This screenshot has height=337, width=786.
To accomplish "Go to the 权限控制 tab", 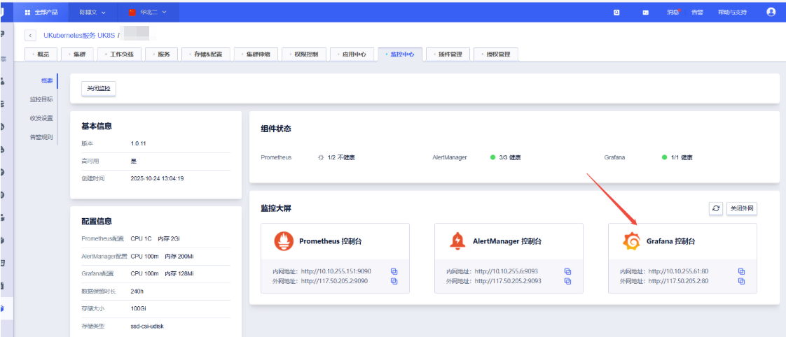I will coord(304,54).
